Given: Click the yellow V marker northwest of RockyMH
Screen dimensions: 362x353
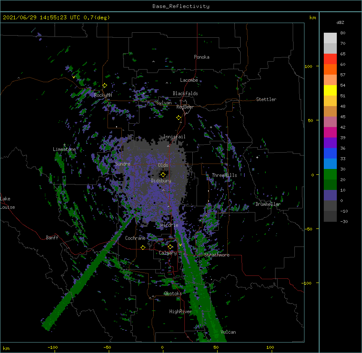Looking at the screenshot, I should point(73,77).
